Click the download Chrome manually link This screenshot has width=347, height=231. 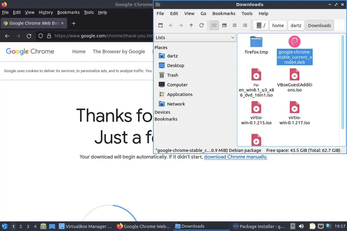[x=236, y=157]
